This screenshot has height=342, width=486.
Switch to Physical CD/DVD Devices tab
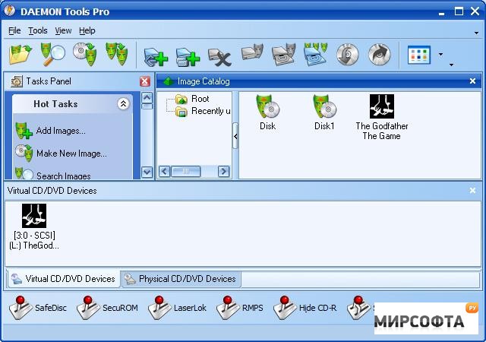pos(181,279)
